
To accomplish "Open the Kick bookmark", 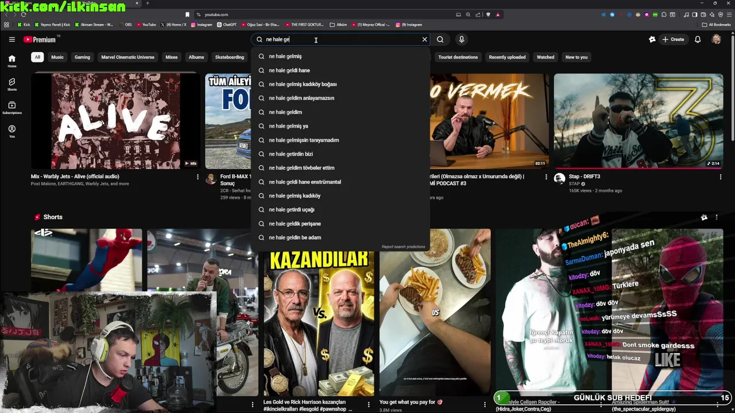I will tap(24, 25).
